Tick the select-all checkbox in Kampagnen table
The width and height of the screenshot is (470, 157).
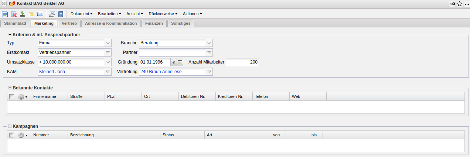point(12,135)
